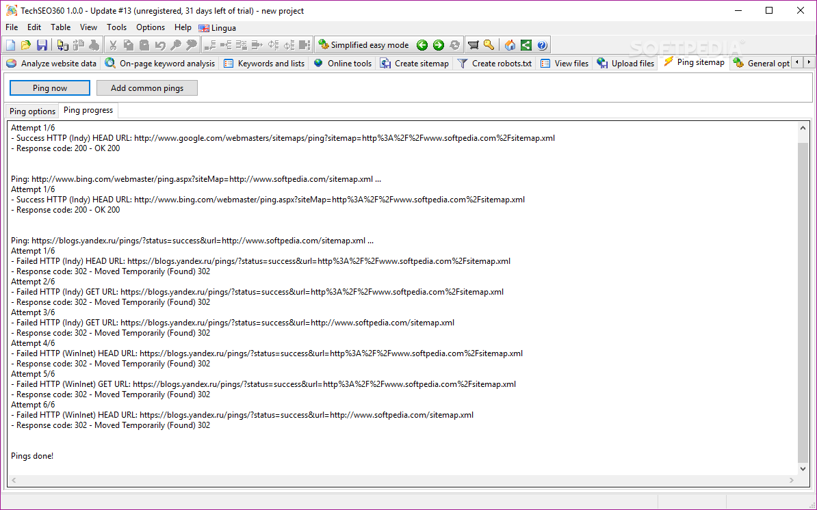Click the Undo arrow icon
Image resolution: width=817 pixels, height=510 pixels.
160,45
